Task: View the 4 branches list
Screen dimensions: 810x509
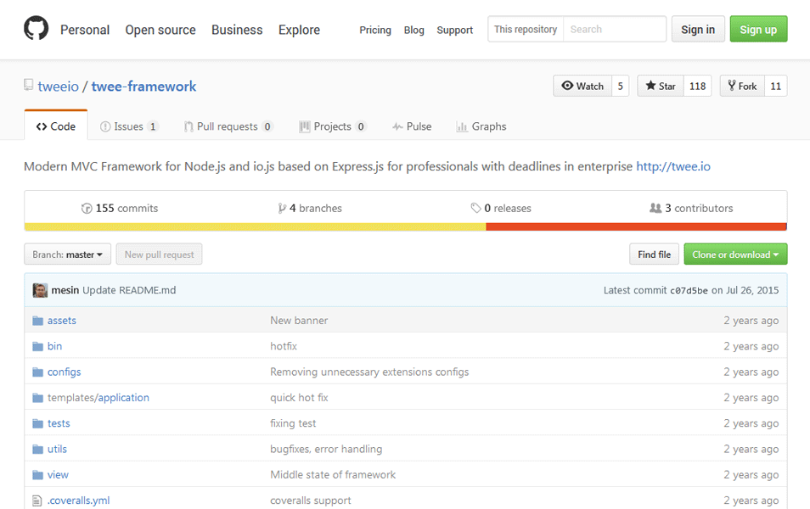Action: [310, 209]
